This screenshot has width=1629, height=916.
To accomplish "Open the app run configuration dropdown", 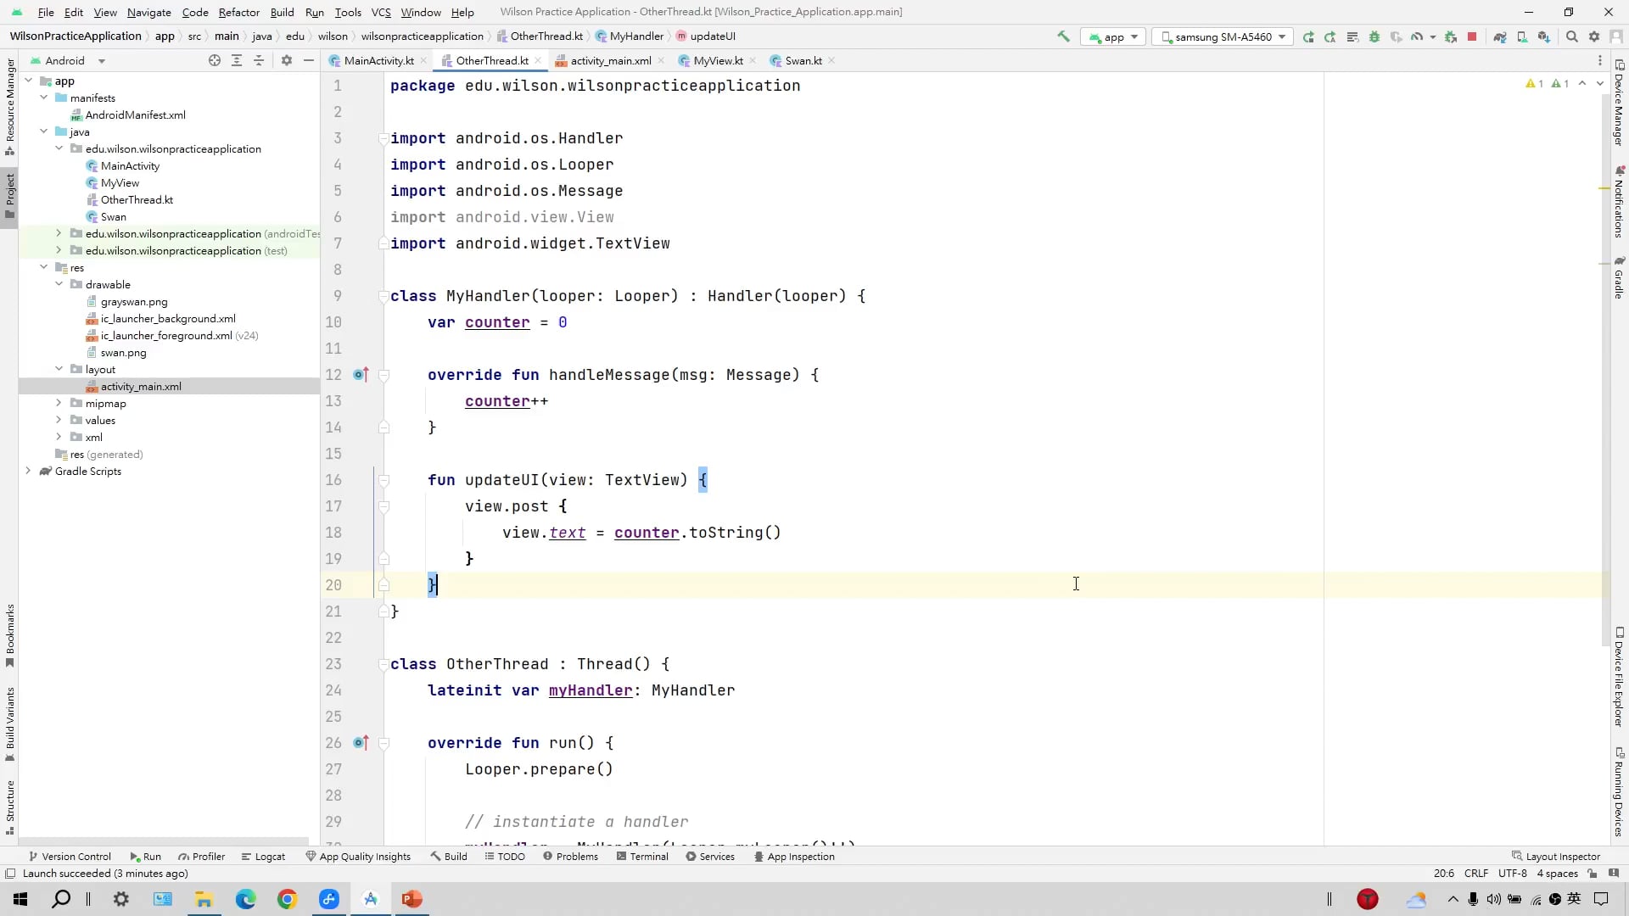I will pyautogui.click(x=1113, y=36).
